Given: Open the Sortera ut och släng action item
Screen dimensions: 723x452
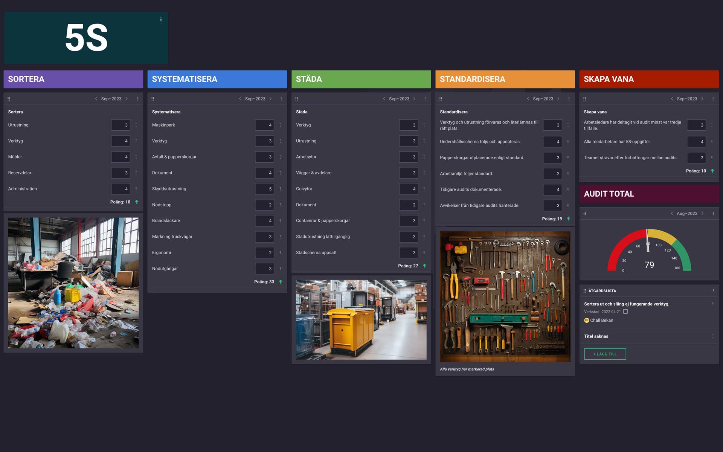Looking at the screenshot, I should tap(626, 304).
